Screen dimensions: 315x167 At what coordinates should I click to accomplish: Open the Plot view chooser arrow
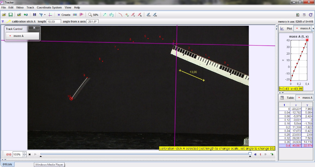pyautogui.click(x=313, y=29)
